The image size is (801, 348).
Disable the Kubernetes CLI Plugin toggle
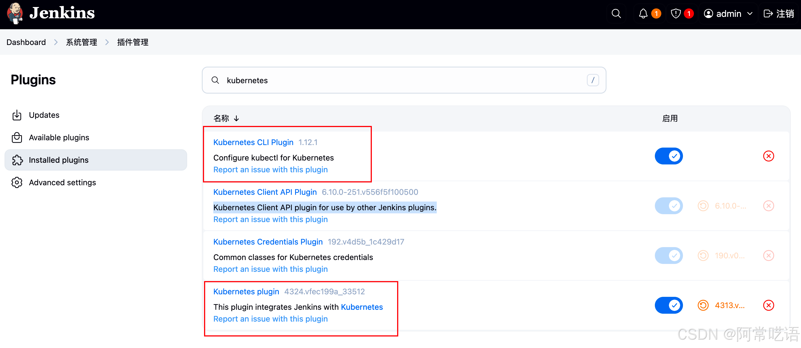coord(669,156)
